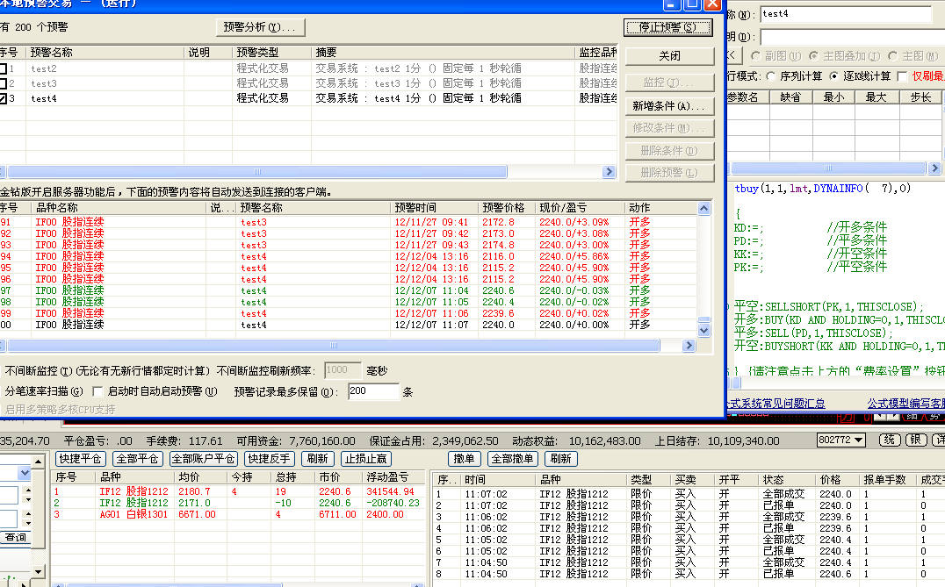Image resolution: width=945 pixels, height=587 pixels.
Task: Click 全部账户平仓 button
Action: pyautogui.click(x=204, y=459)
